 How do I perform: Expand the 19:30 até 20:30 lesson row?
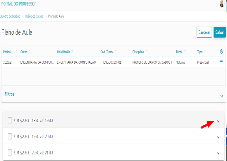(218, 137)
